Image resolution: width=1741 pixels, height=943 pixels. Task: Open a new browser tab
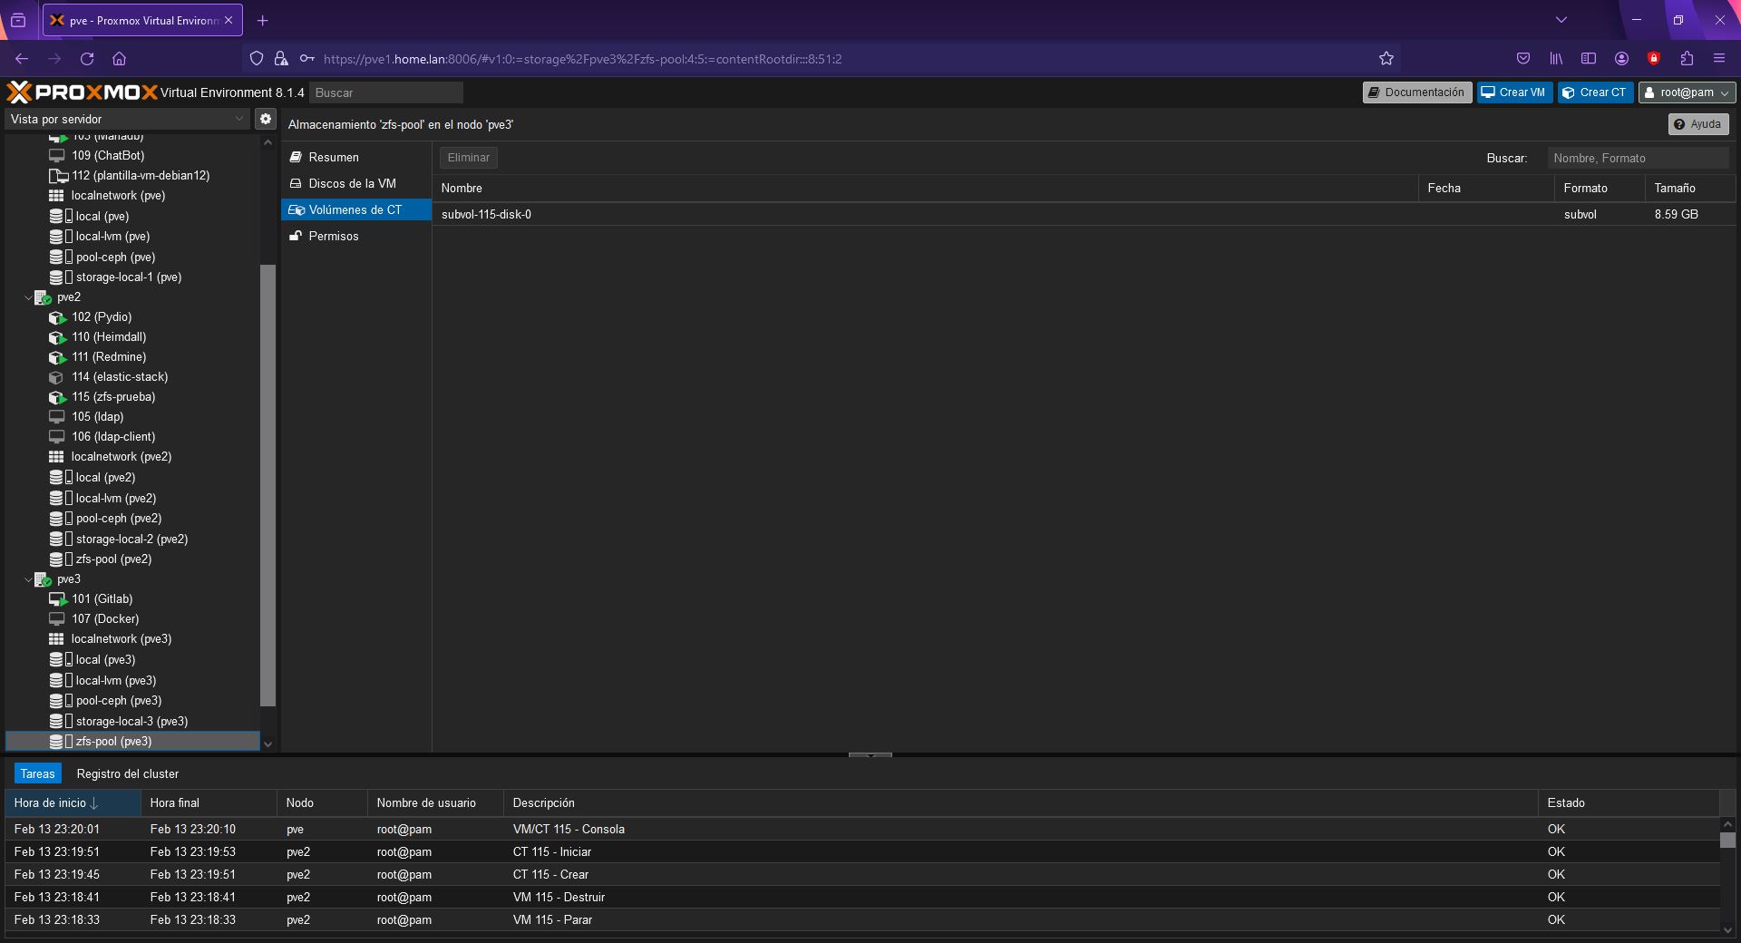click(x=262, y=20)
